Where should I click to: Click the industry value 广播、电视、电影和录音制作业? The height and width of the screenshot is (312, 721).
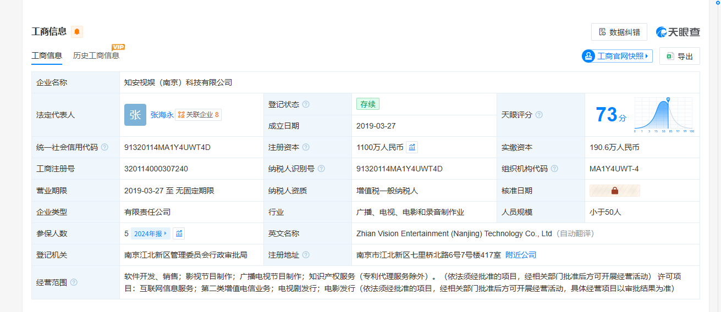click(x=410, y=212)
